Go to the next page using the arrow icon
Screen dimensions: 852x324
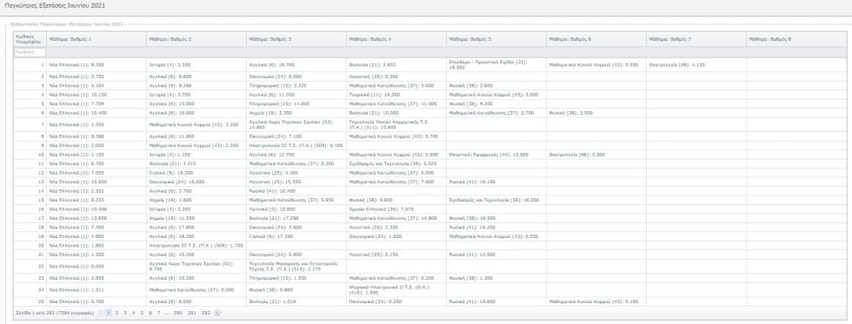tap(217, 313)
